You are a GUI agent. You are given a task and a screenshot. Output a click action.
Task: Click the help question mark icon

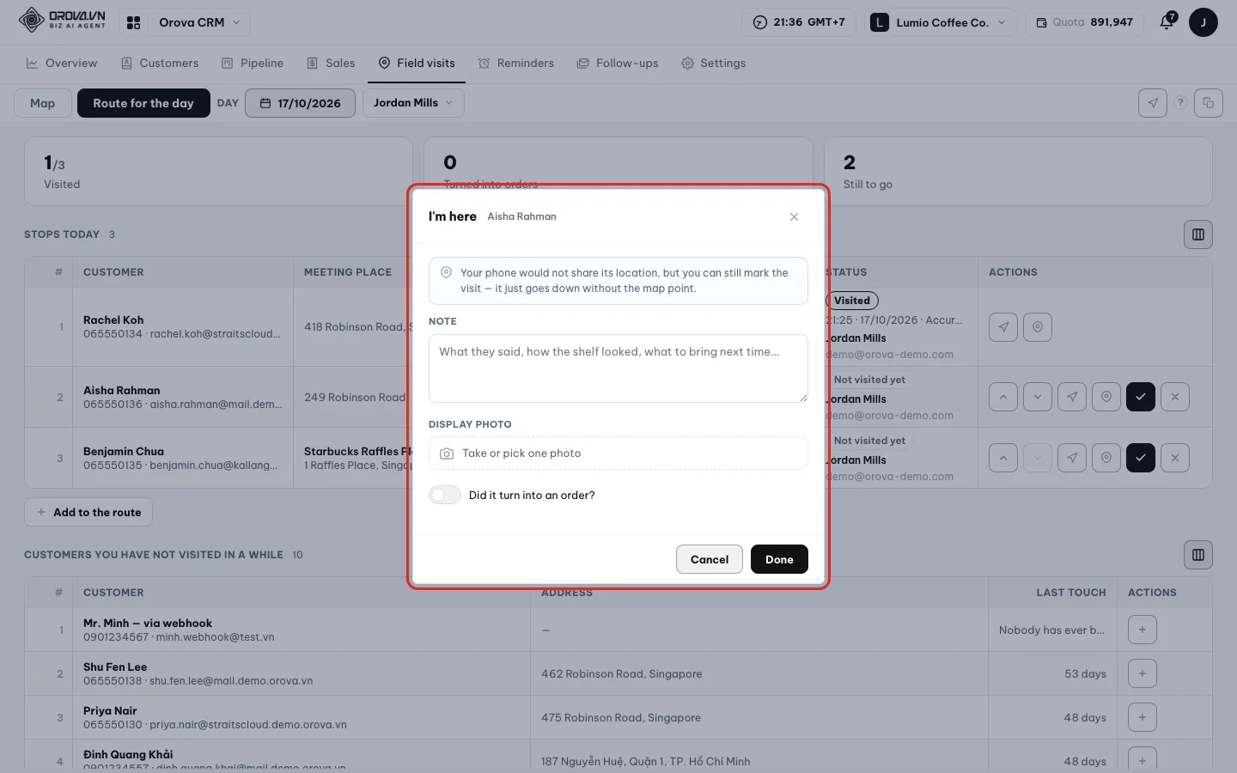(x=1180, y=103)
